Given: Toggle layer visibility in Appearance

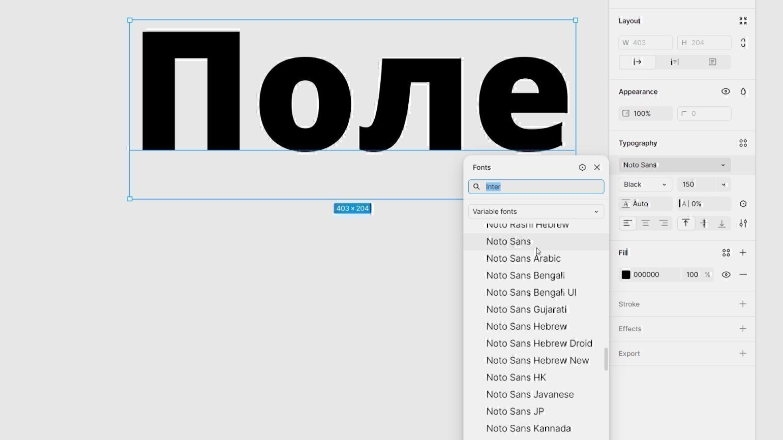Looking at the screenshot, I should pos(726,91).
